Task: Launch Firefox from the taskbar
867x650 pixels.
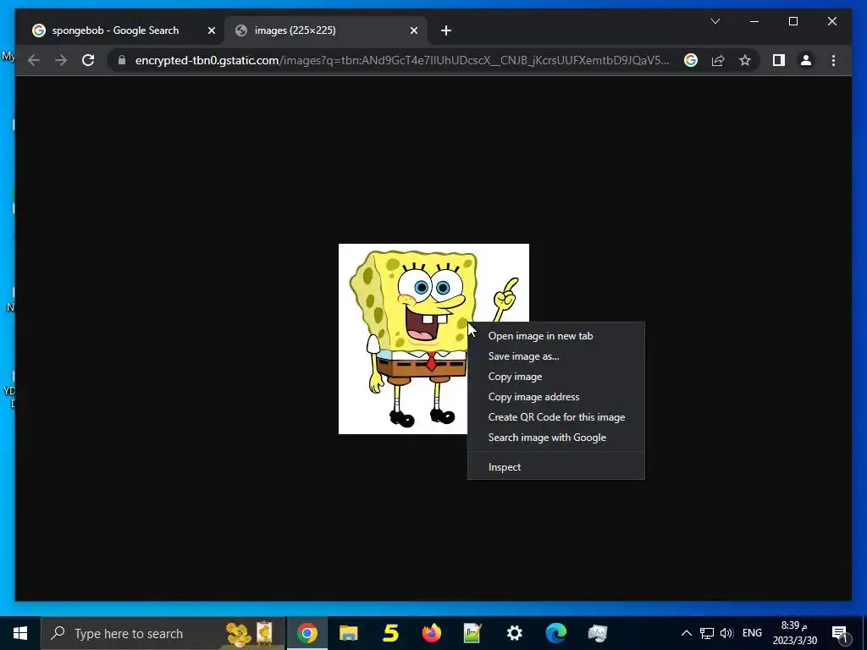Action: tap(431, 633)
